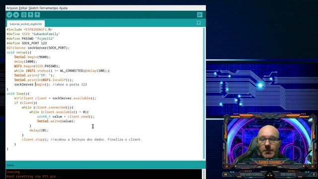
Task: Save the sketch with the Save icon
Action: click(x=37, y=15)
